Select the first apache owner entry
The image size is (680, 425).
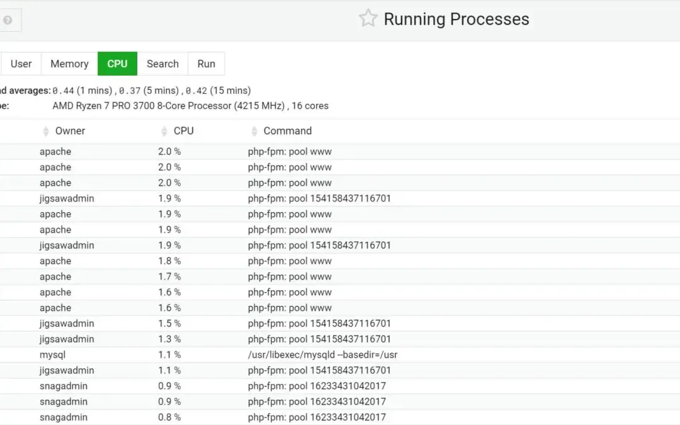(x=55, y=151)
